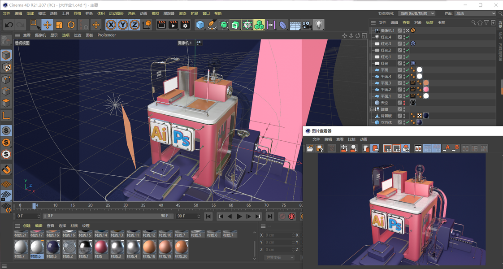Switch to Model mode in left palette
This screenshot has height=269, width=503.
[x=6, y=55]
